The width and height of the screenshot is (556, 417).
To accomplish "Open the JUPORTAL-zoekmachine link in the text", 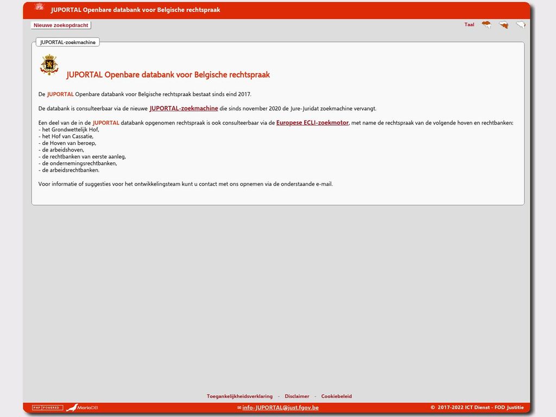I will tap(184, 109).
